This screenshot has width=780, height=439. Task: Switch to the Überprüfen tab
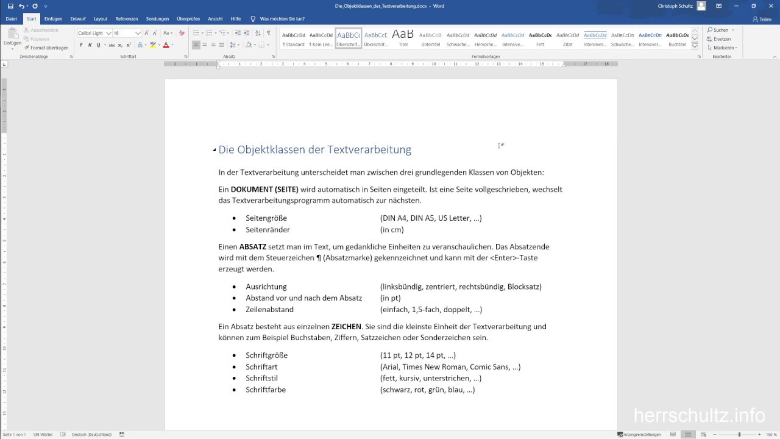(188, 19)
